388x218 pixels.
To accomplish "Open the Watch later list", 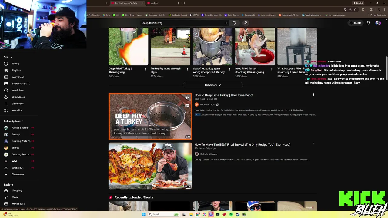I will tap(18, 90).
